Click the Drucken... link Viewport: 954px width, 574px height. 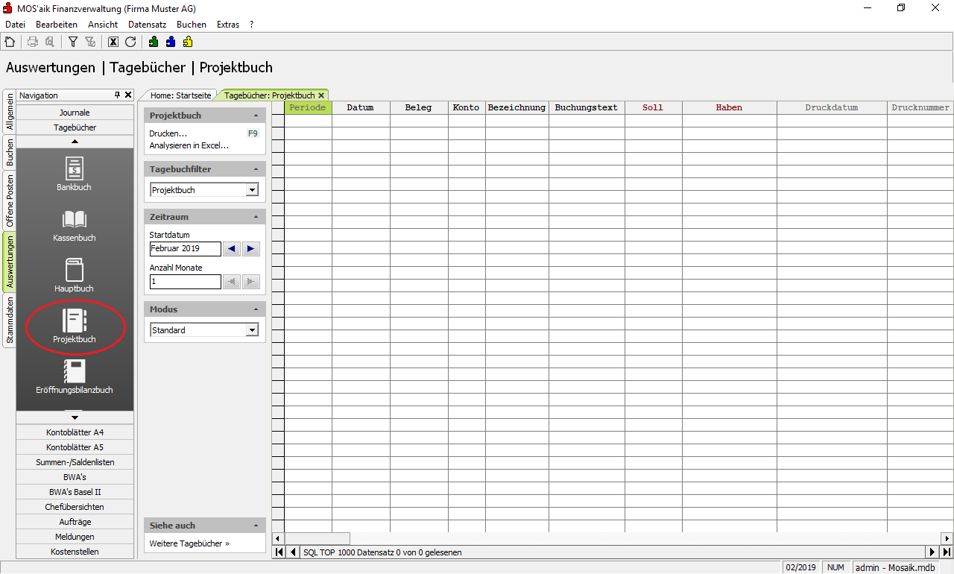click(168, 133)
